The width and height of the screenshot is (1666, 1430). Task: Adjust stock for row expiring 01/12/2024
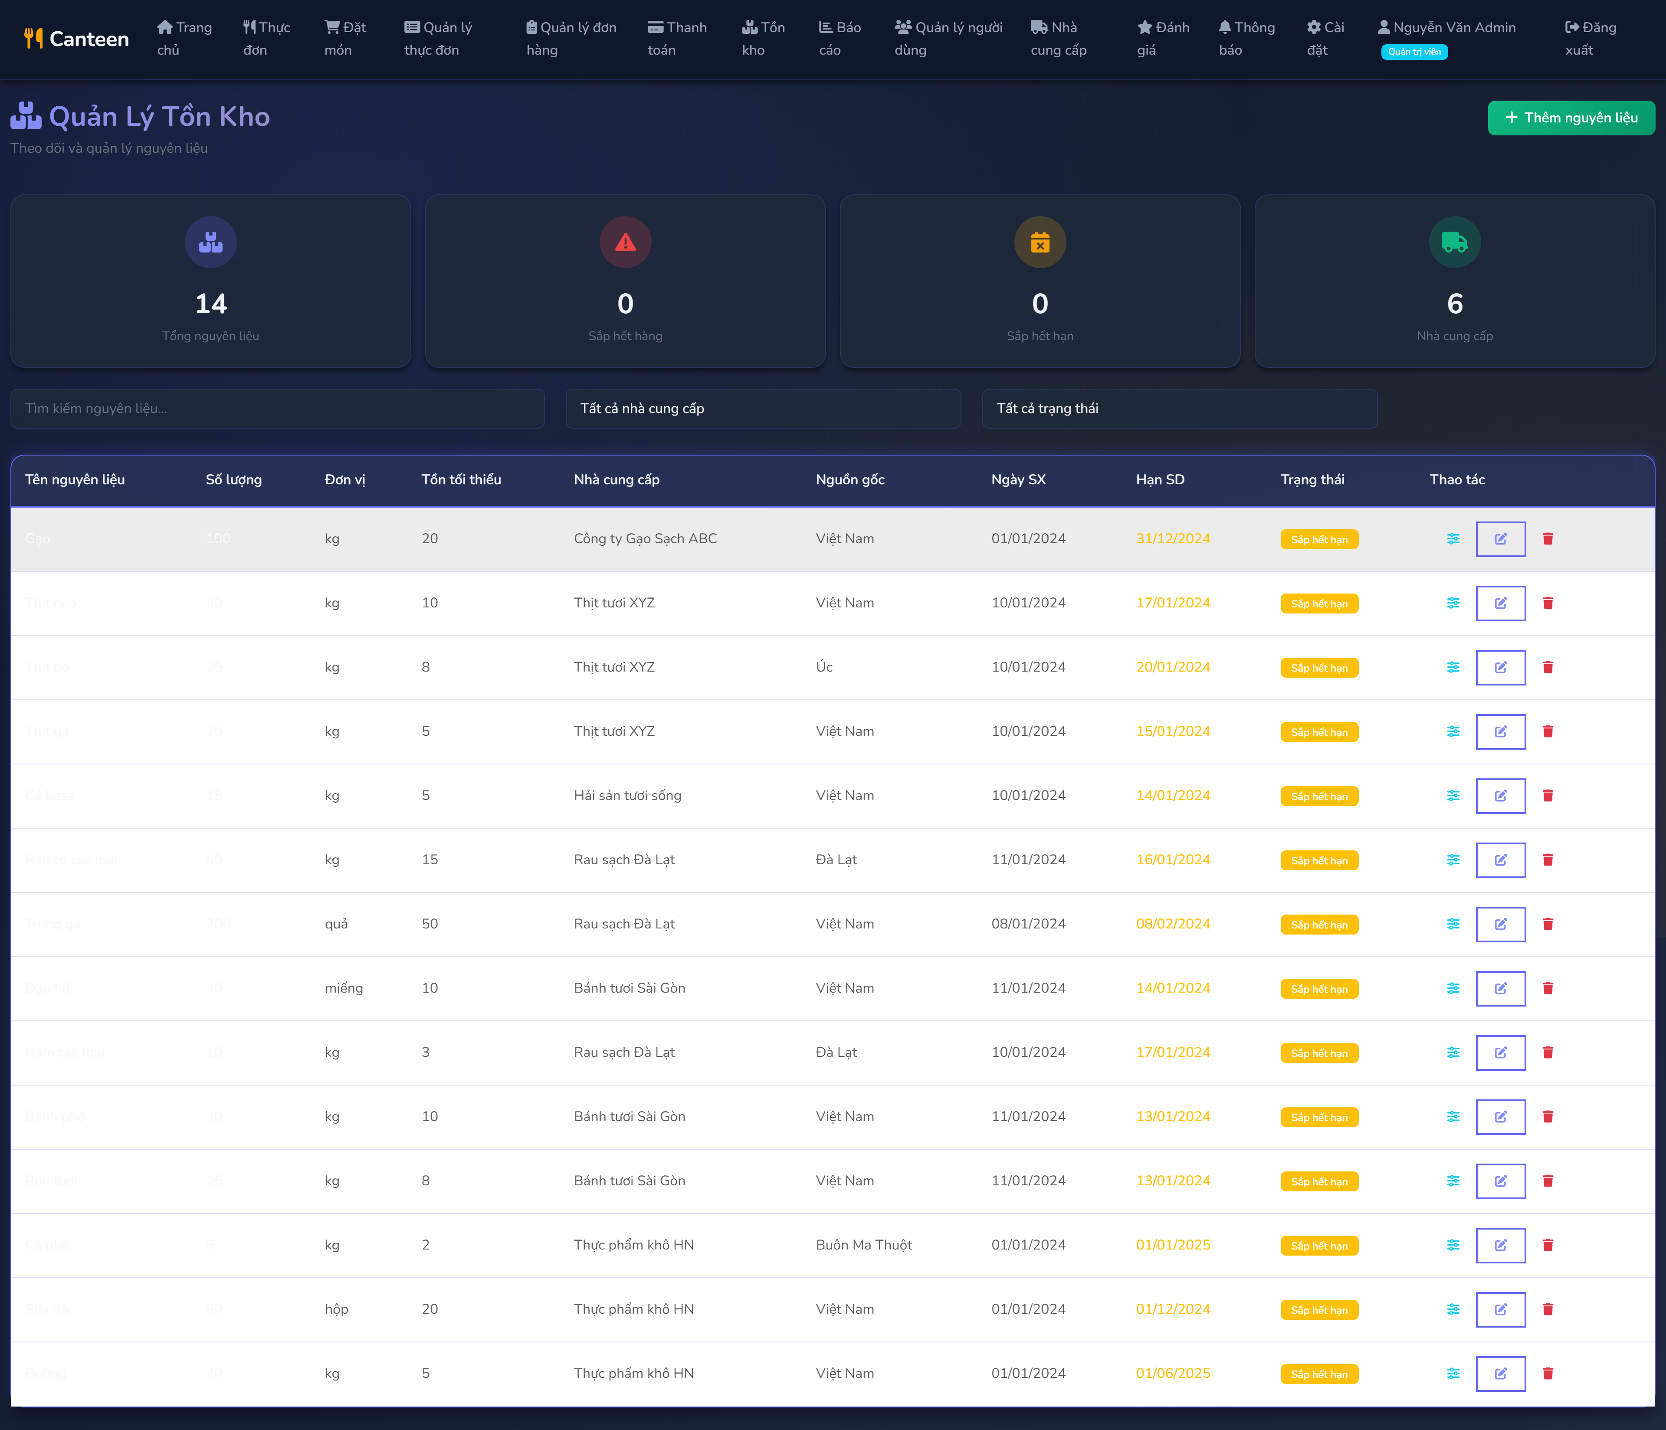tap(1453, 1309)
